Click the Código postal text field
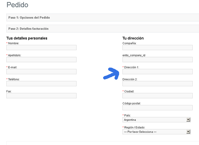This screenshot has width=199, height=145. click(158, 108)
